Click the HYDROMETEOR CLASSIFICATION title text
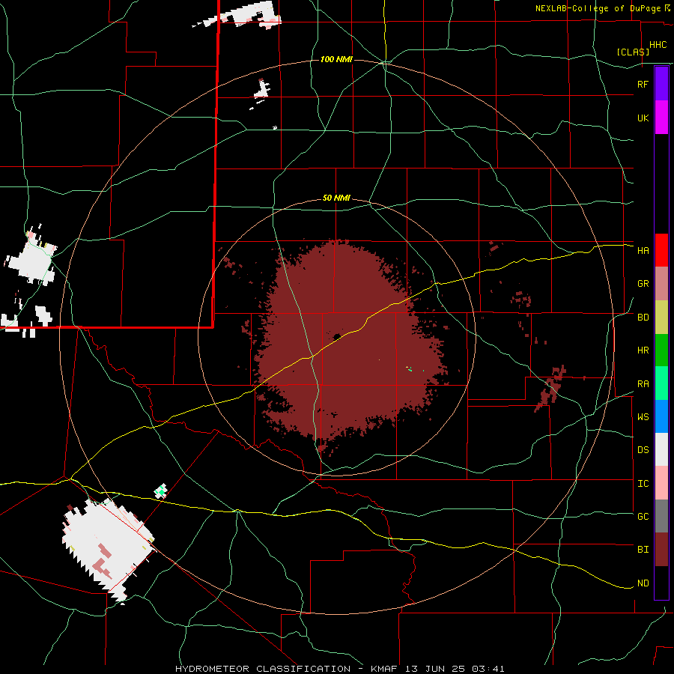Viewport: 674px width, 674px height. pos(263,669)
